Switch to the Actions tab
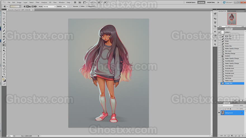Viewport: 246px width, 138px height. tap(221, 29)
